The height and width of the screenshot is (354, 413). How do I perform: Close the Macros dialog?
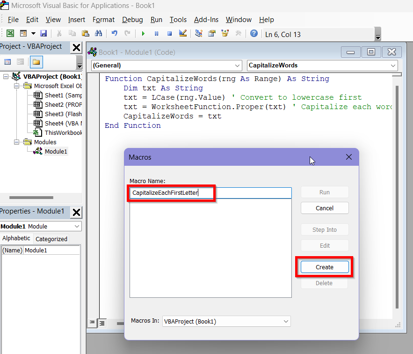click(349, 157)
